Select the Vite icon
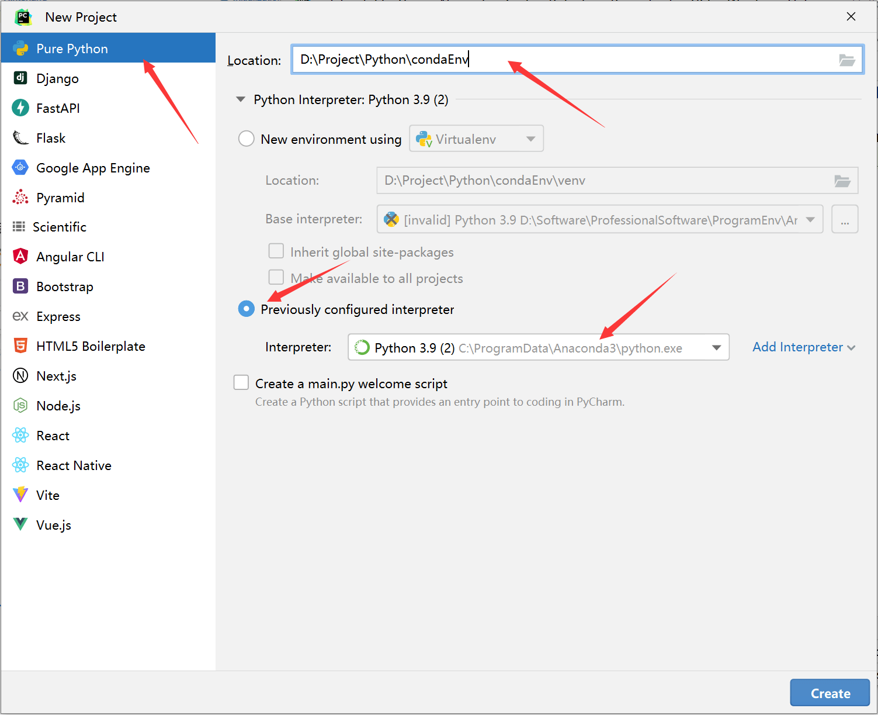The height and width of the screenshot is (715, 878). pyautogui.click(x=20, y=495)
